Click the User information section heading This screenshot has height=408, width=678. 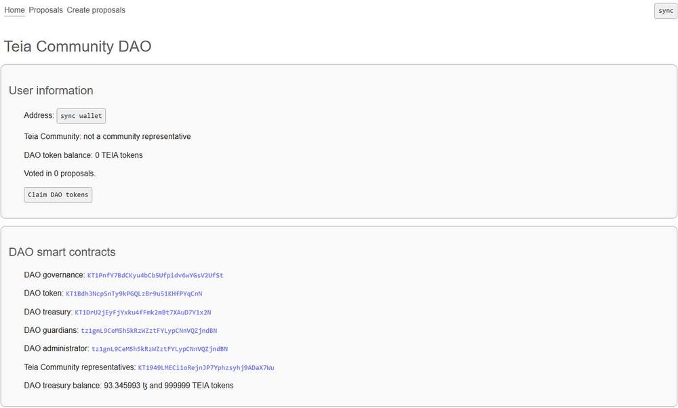[x=51, y=91]
